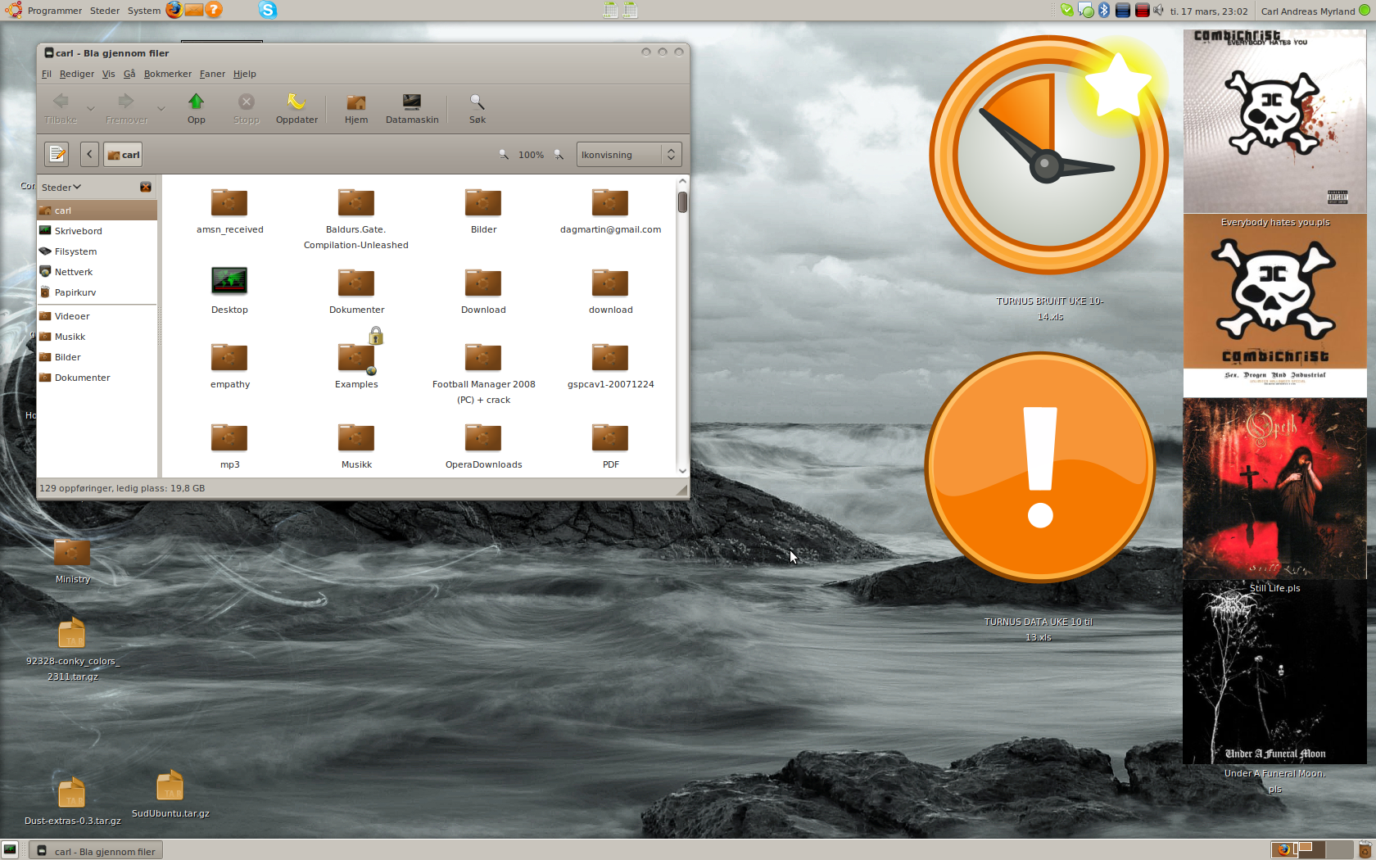Open Datamaskin (computer) from the toolbar
The image size is (1376, 860).
[x=412, y=108]
